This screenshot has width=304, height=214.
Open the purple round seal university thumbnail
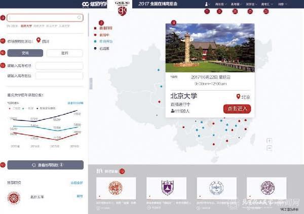tap(267, 188)
